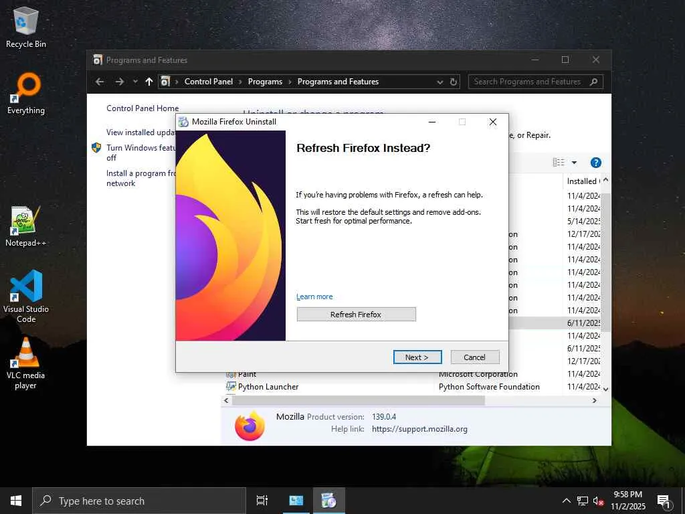Image resolution: width=685 pixels, height=514 pixels.
Task: Click the 139.0.4 product version value
Action: (384, 416)
